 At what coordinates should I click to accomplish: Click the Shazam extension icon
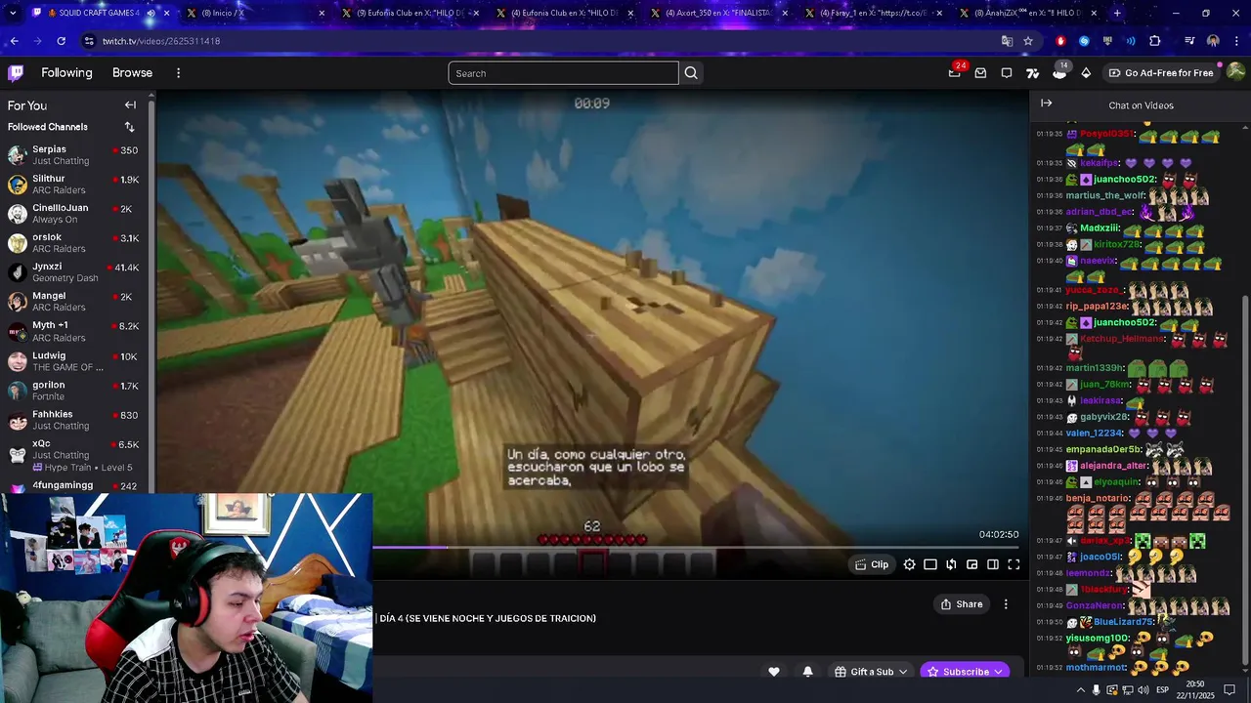click(1084, 41)
